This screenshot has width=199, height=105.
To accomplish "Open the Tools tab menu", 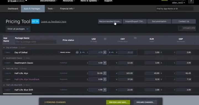I will (x=51, y=9).
